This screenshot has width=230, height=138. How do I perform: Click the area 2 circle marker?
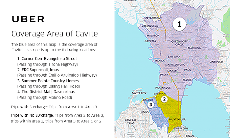coord(164,99)
